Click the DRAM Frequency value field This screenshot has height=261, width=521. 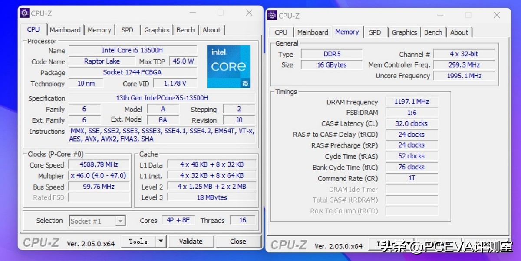tap(411, 101)
